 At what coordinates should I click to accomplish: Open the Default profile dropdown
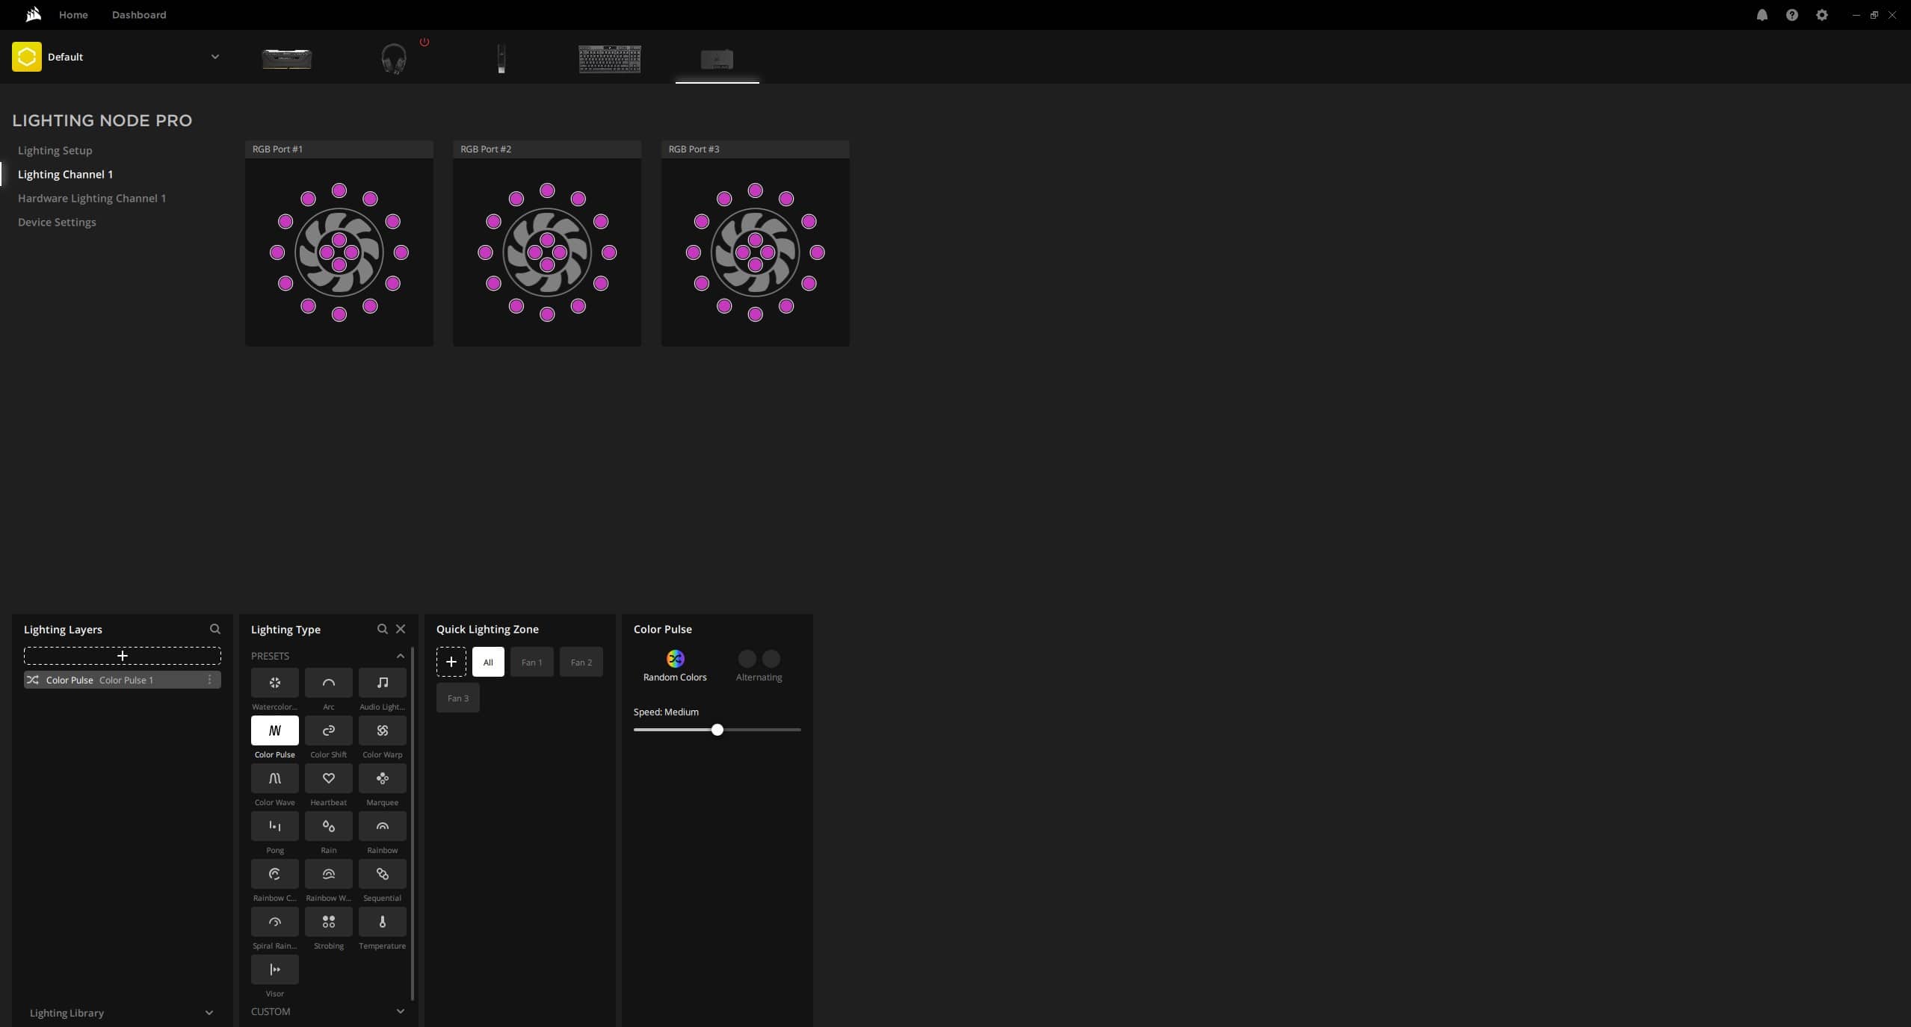[x=214, y=57]
